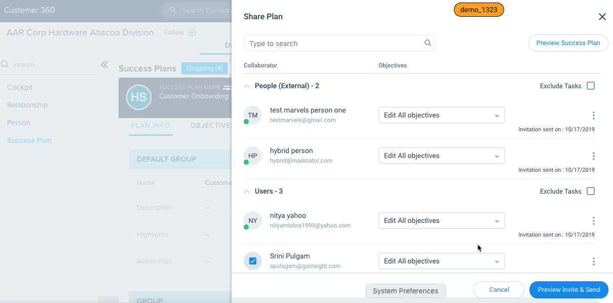The width and height of the screenshot is (613, 303).
Task: Open objectives dropdown for test marvels person one
Action: (x=441, y=115)
